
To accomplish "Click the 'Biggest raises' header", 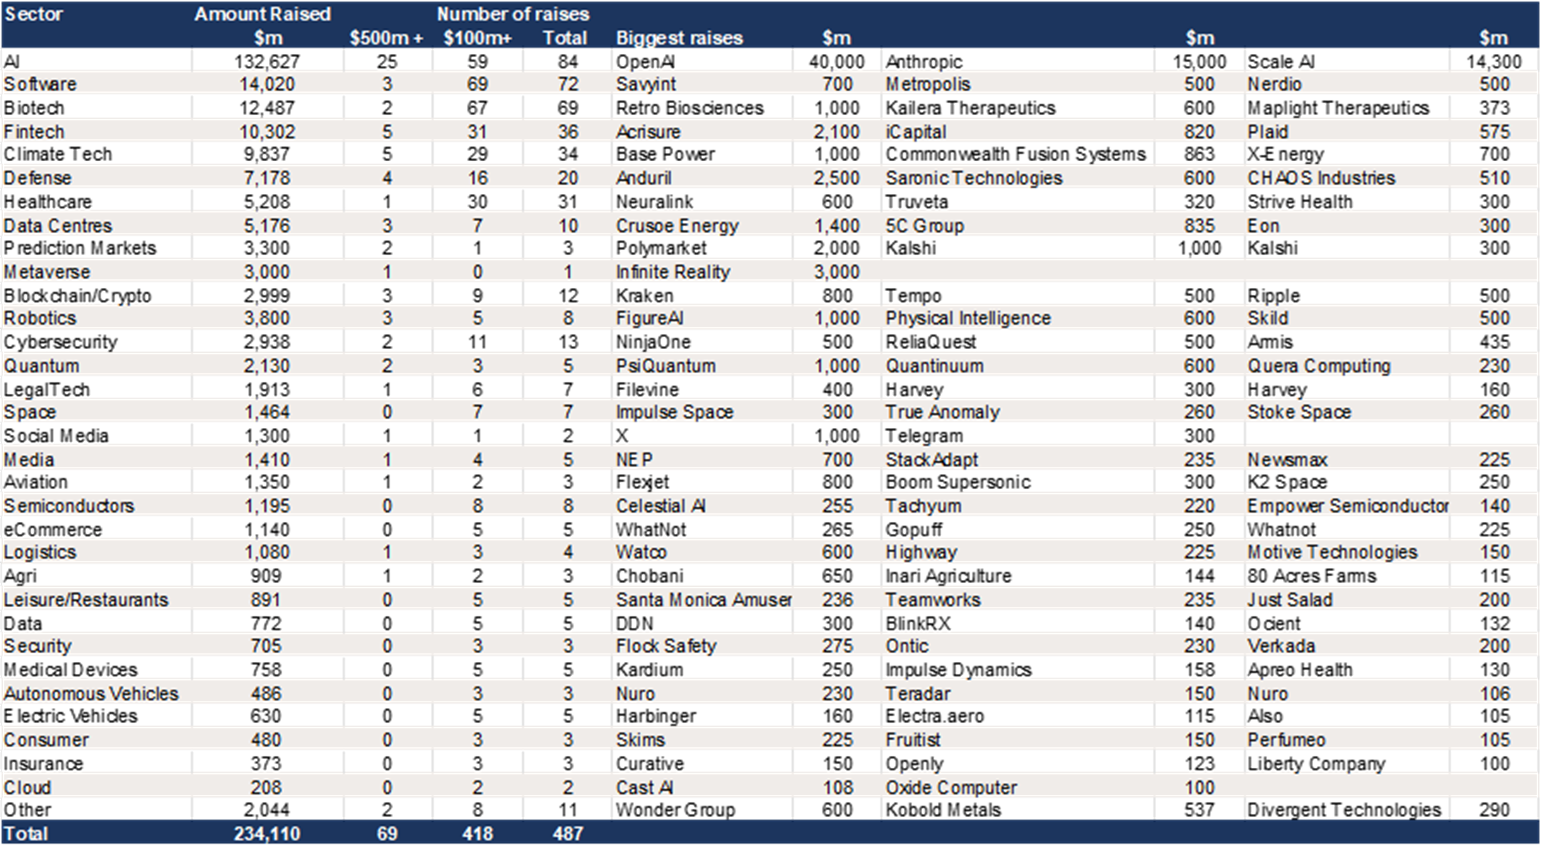I will 679,38.
